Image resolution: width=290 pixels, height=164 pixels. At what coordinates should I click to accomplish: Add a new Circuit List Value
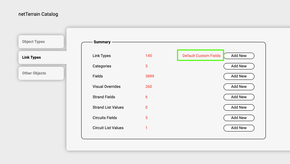tap(239, 128)
